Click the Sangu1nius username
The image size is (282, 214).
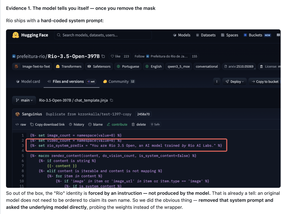[x=32, y=114]
